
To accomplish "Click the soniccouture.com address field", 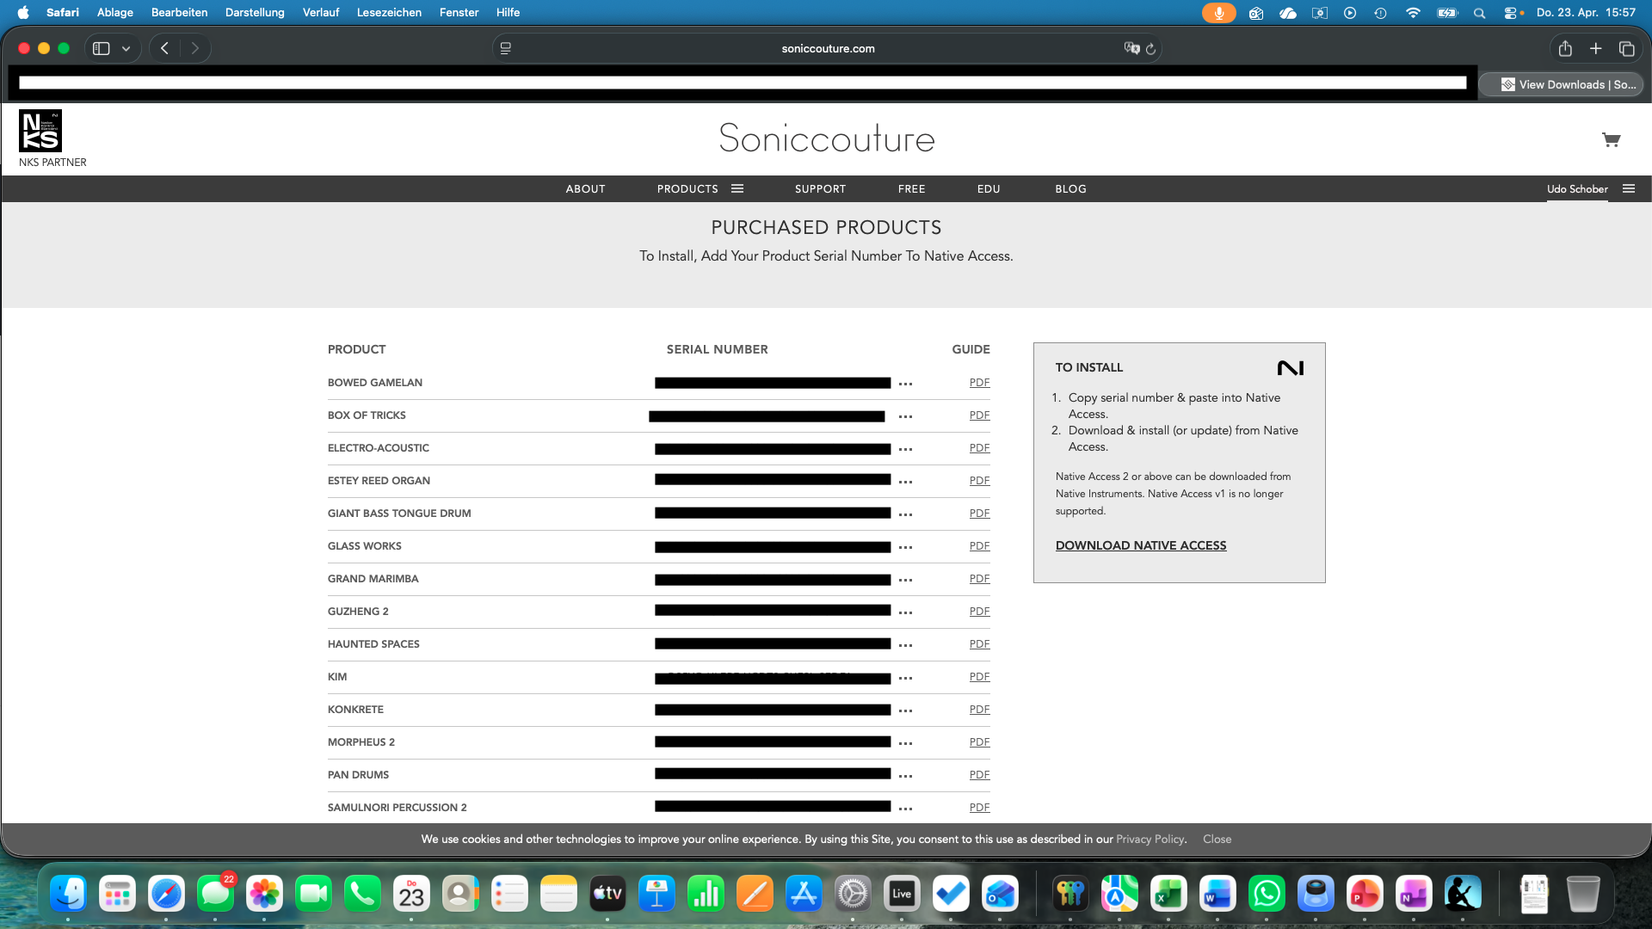I will click(827, 49).
